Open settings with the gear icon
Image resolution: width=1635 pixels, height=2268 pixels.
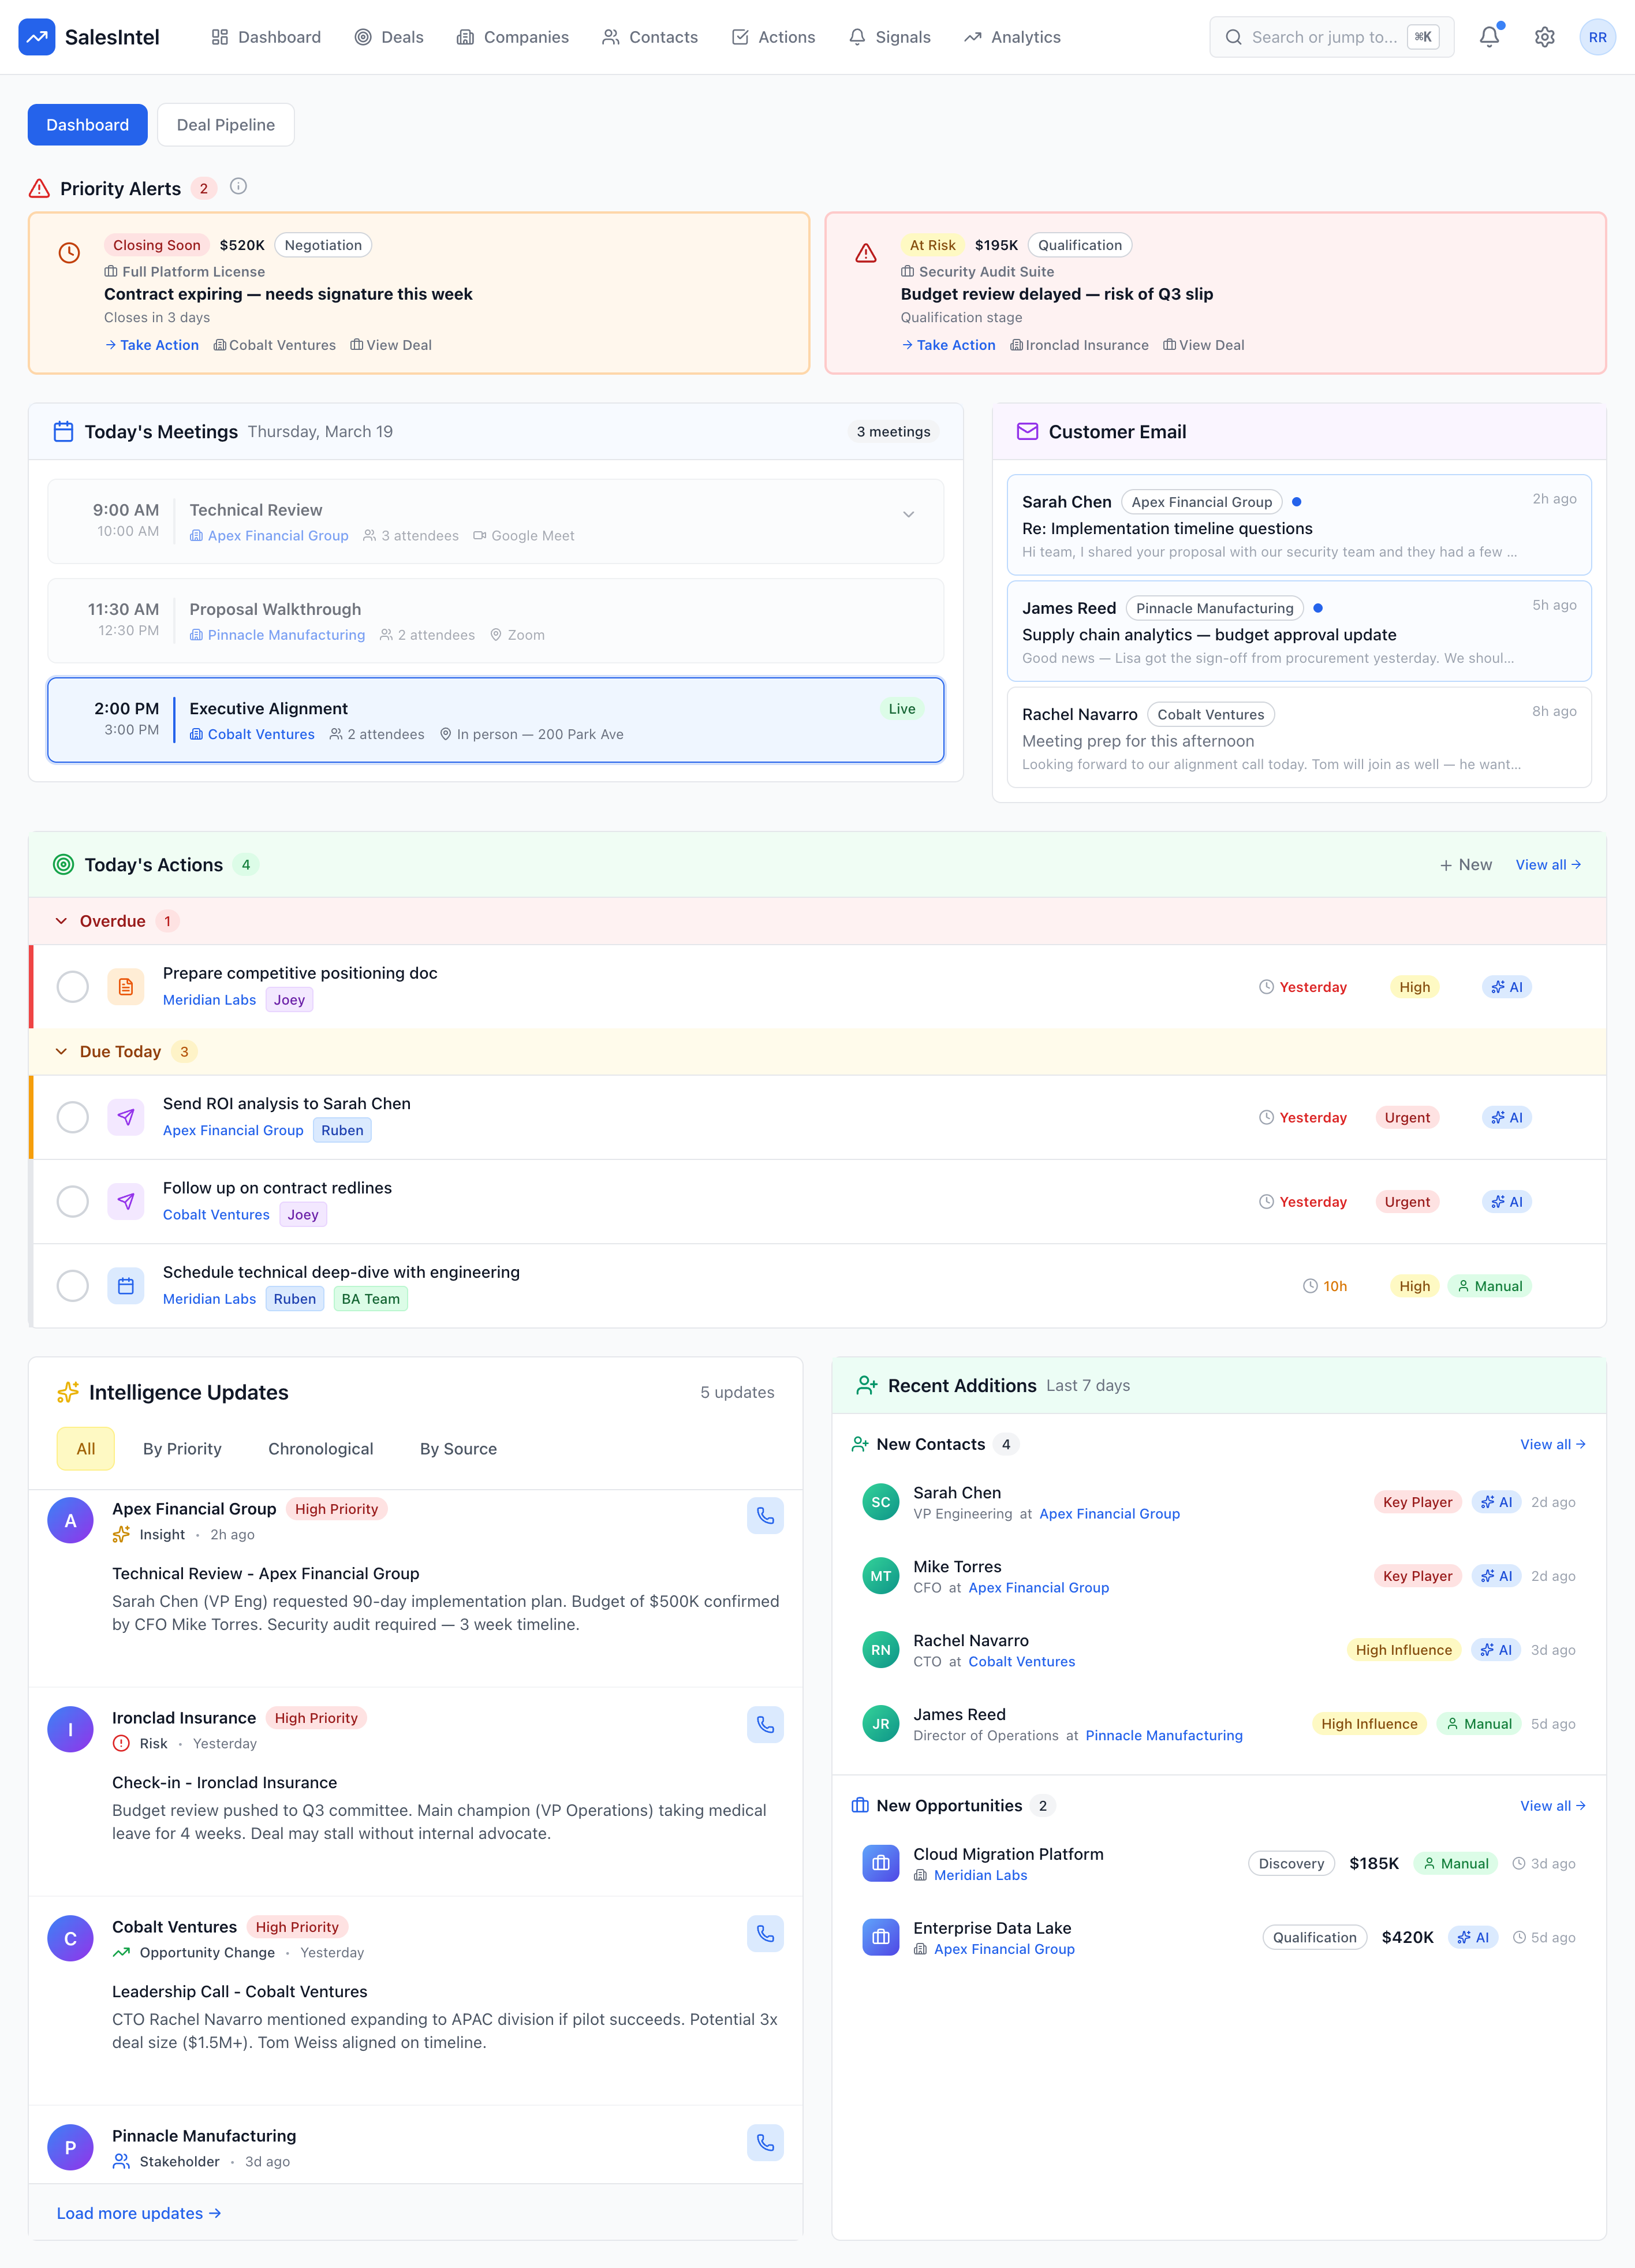(x=1544, y=37)
